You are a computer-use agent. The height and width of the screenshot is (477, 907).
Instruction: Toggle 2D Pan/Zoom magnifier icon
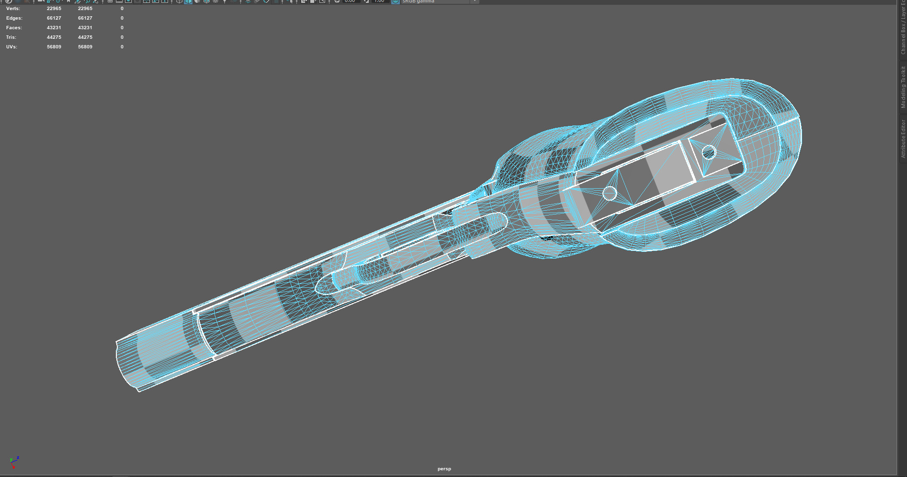(87, 1)
